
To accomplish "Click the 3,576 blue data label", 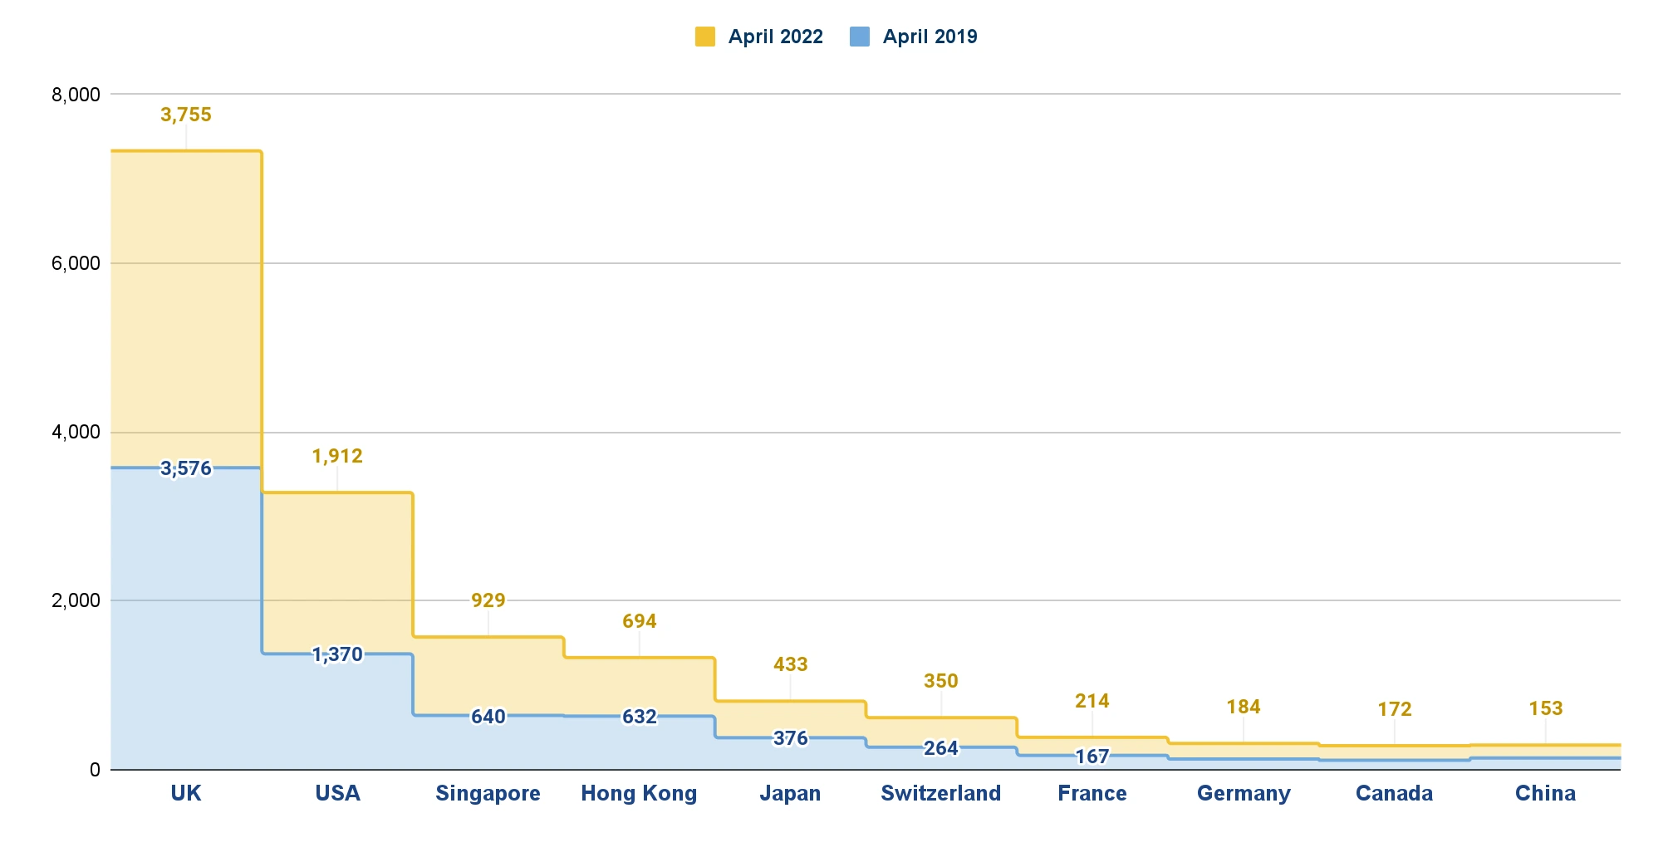I will pyautogui.click(x=186, y=468).
